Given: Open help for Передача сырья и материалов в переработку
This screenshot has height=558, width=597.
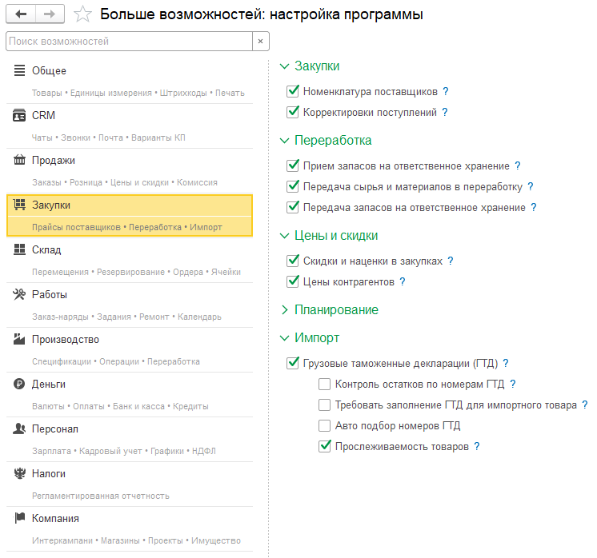Looking at the screenshot, I should (531, 186).
